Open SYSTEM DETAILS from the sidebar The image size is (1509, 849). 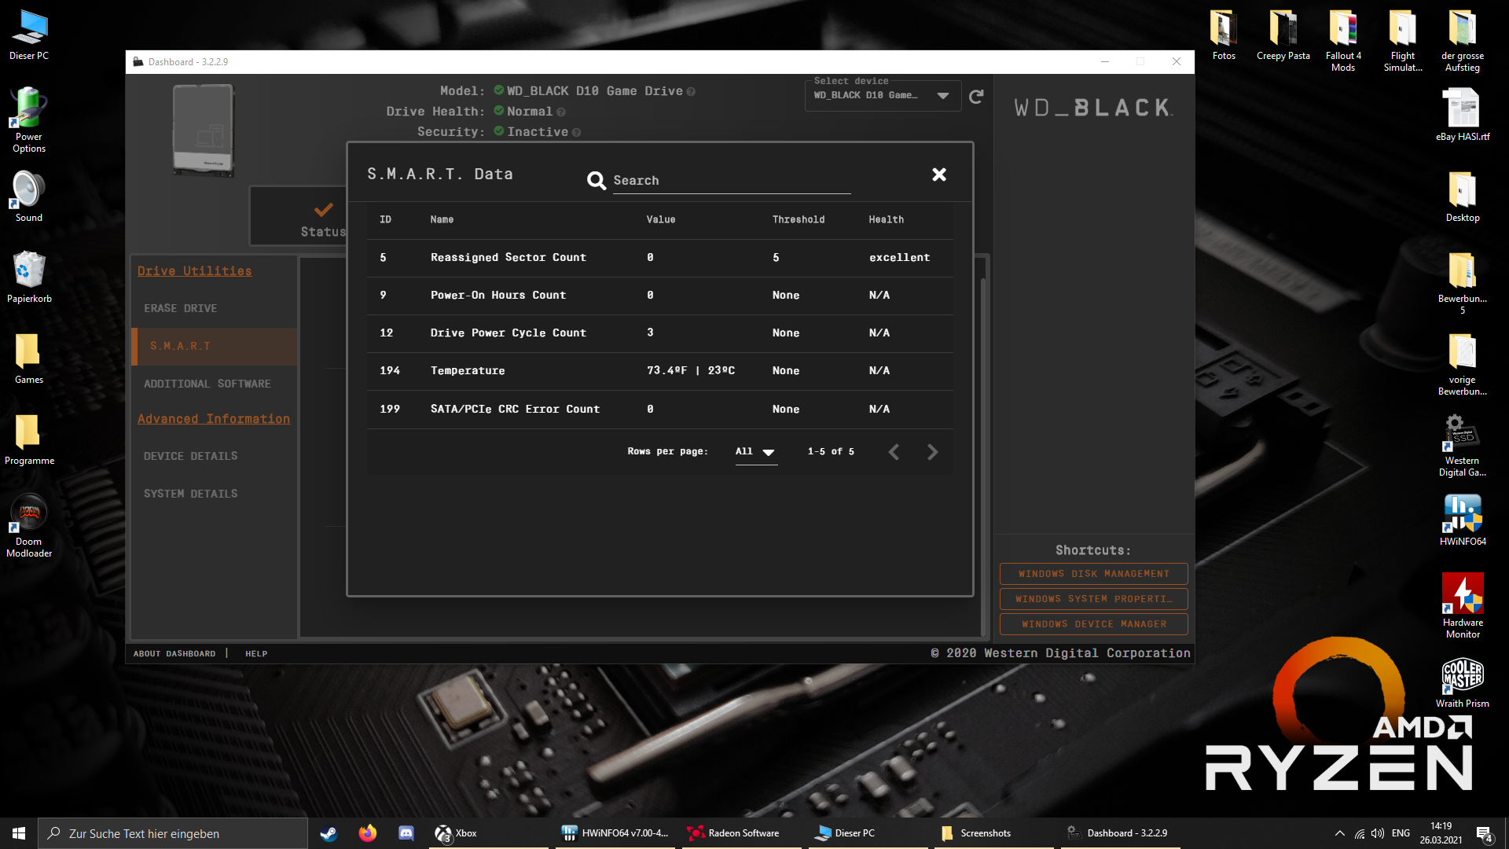(190, 494)
